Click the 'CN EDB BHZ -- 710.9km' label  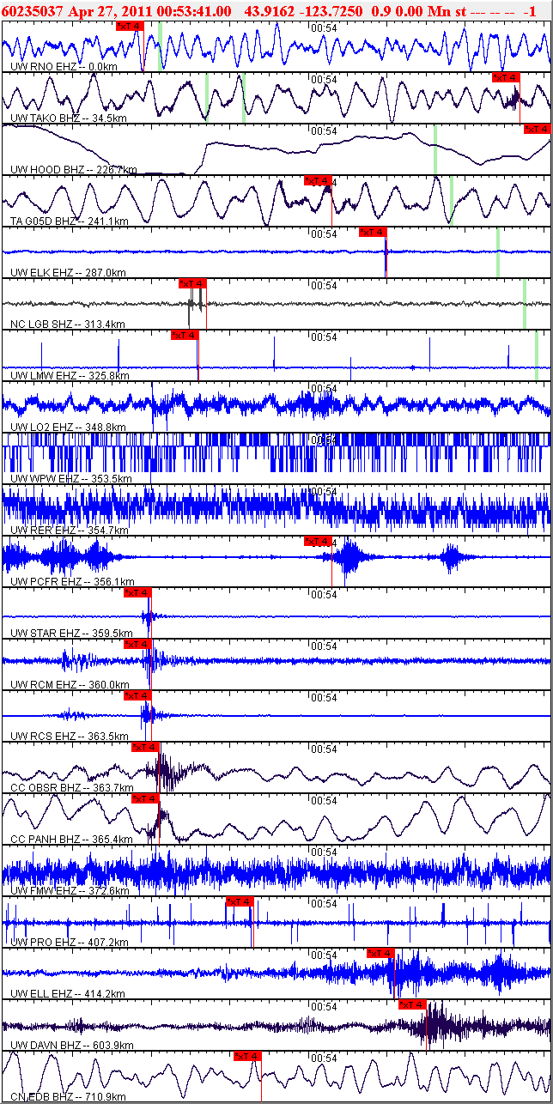[x=69, y=1096]
